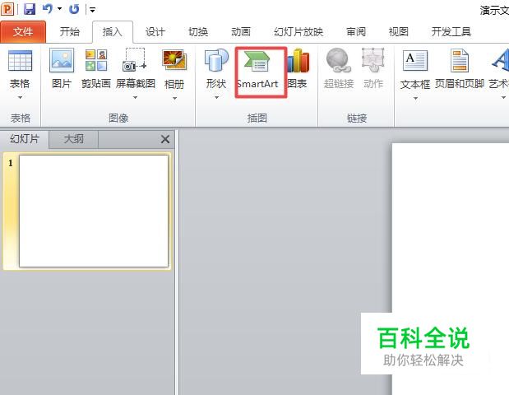This screenshot has width=509, height=395.
Task: Undo the last action
Action: click(x=48, y=9)
